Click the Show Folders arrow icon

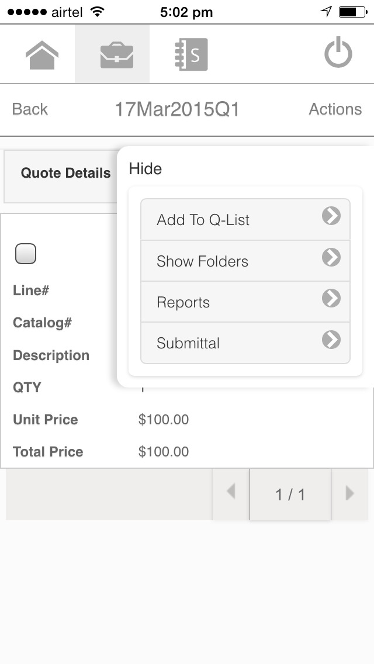pos(331,257)
